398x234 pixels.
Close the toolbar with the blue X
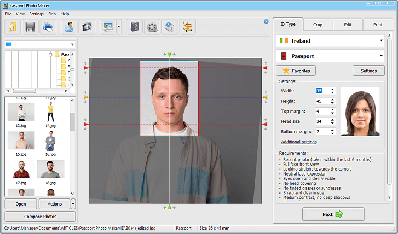(x=266, y=21)
